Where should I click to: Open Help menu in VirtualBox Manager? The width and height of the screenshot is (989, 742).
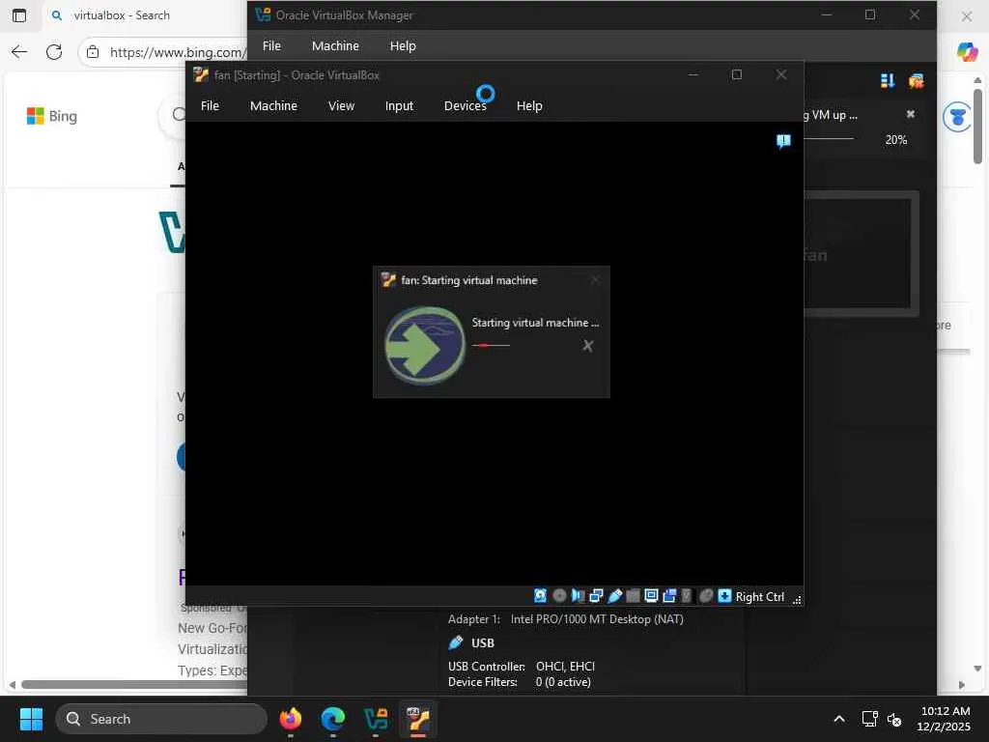pyautogui.click(x=403, y=46)
